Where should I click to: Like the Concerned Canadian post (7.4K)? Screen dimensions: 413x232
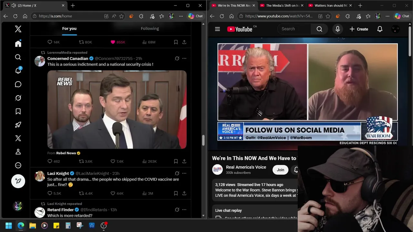coord(117,161)
